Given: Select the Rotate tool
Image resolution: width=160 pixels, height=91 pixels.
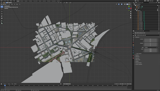Looking at the screenshot, I should pyautogui.click(x=2, y=14).
